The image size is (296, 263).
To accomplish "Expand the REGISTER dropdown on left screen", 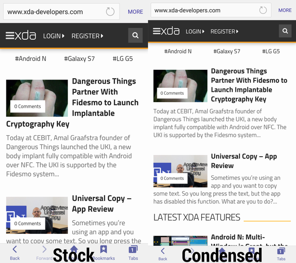I will [x=87, y=36].
